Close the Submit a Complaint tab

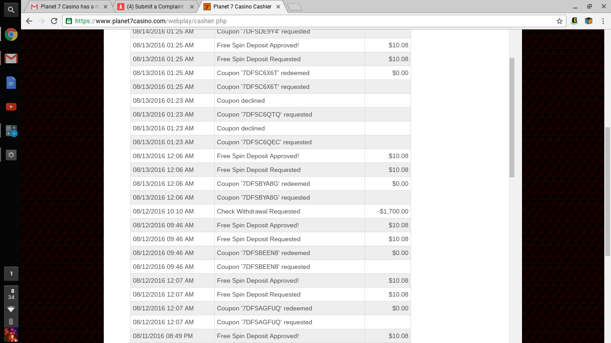[x=191, y=7]
